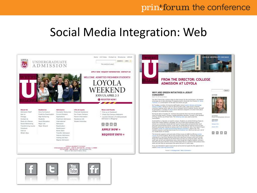Click the Where U Belong logo on the blog page

[150, 69]
